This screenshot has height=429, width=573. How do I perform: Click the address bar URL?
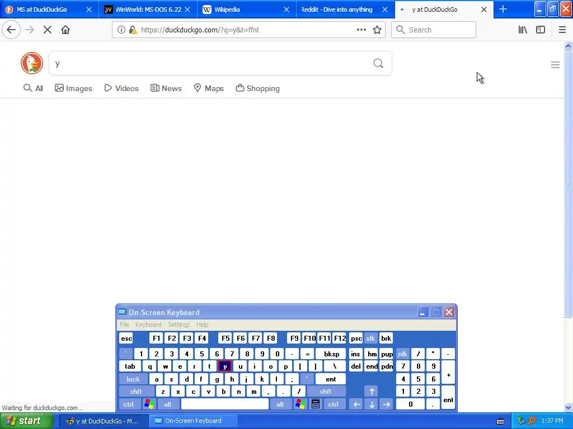coord(200,30)
